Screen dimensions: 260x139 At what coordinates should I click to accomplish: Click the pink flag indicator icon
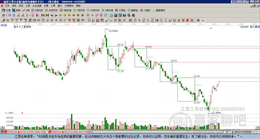(x=38, y=15)
